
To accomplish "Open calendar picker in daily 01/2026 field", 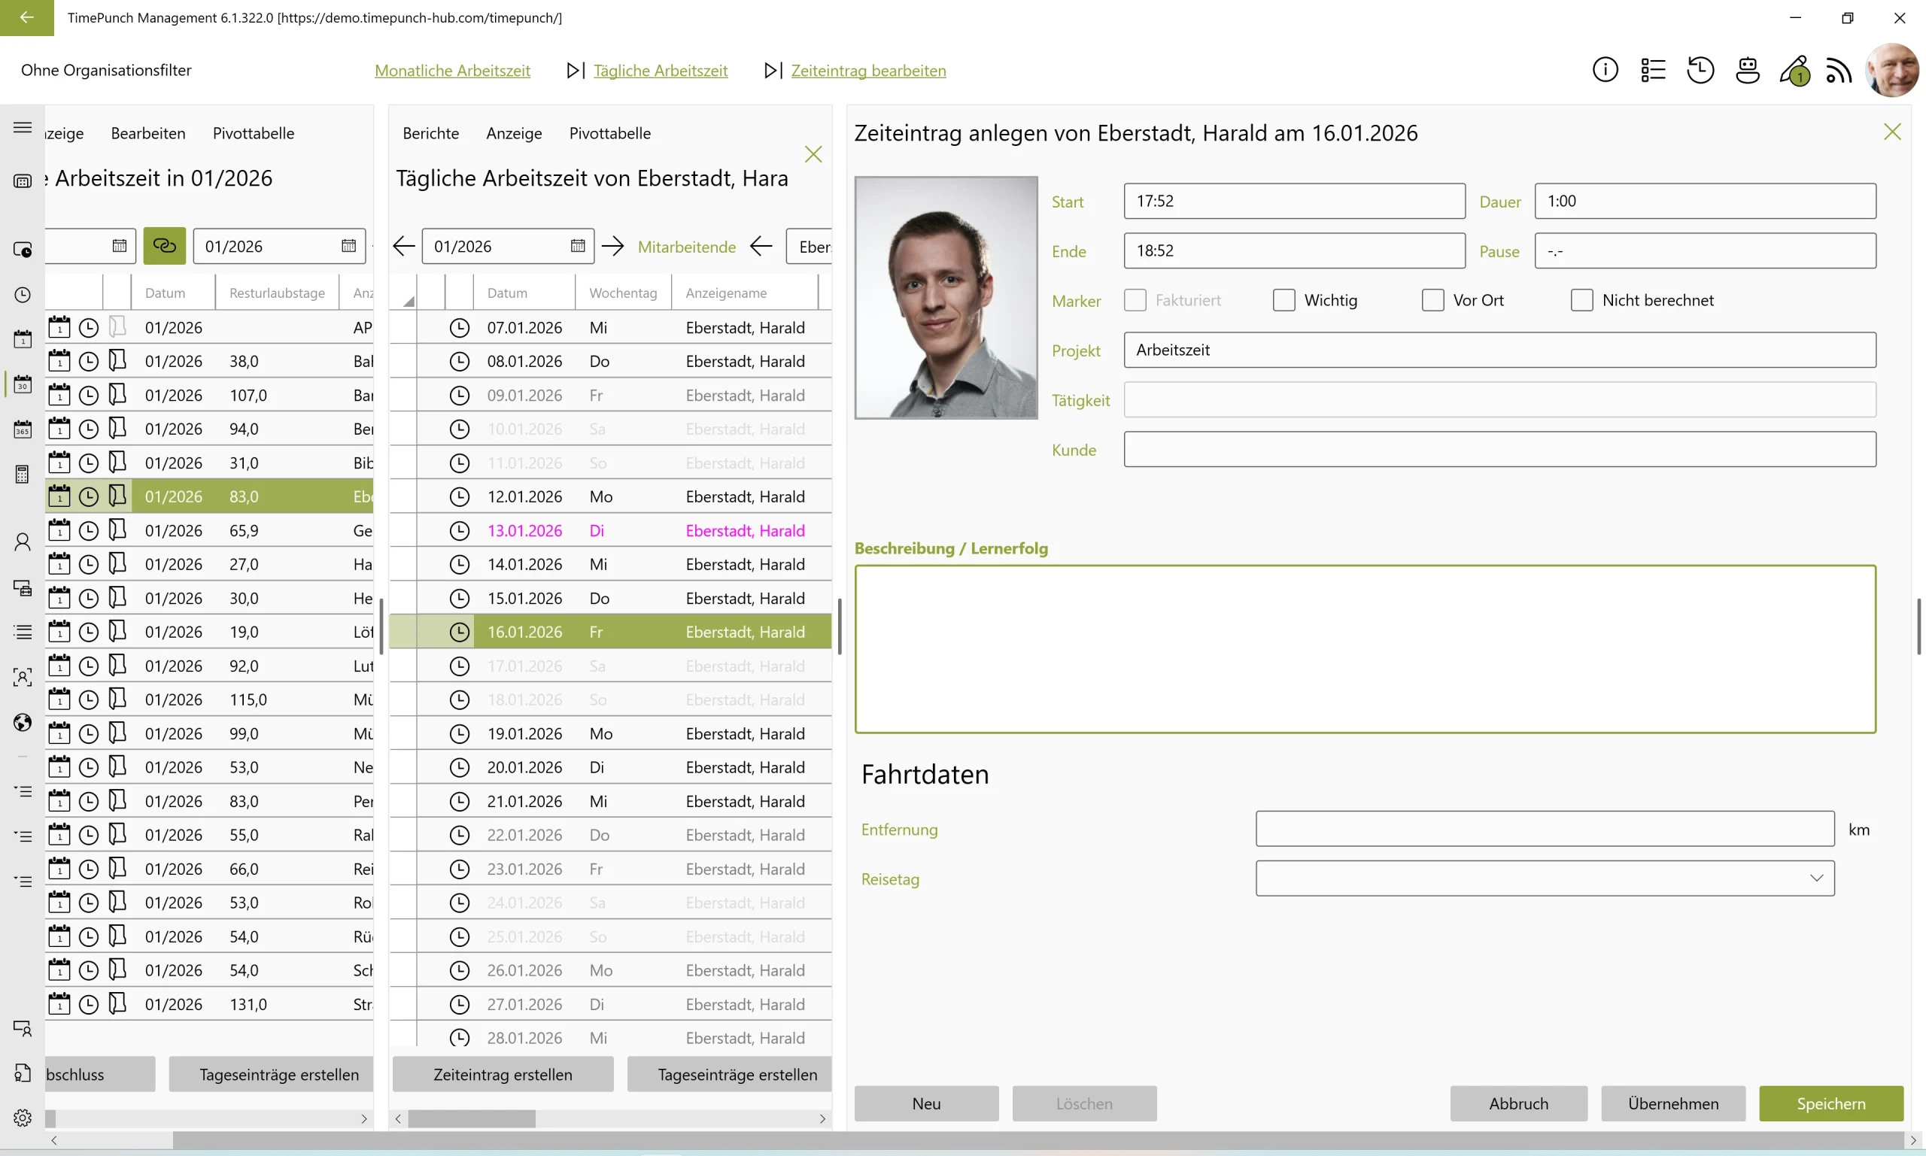I will [x=577, y=246].
